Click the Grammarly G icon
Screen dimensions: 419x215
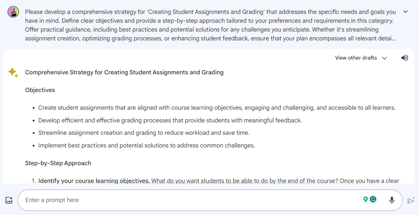coord(374,199)
